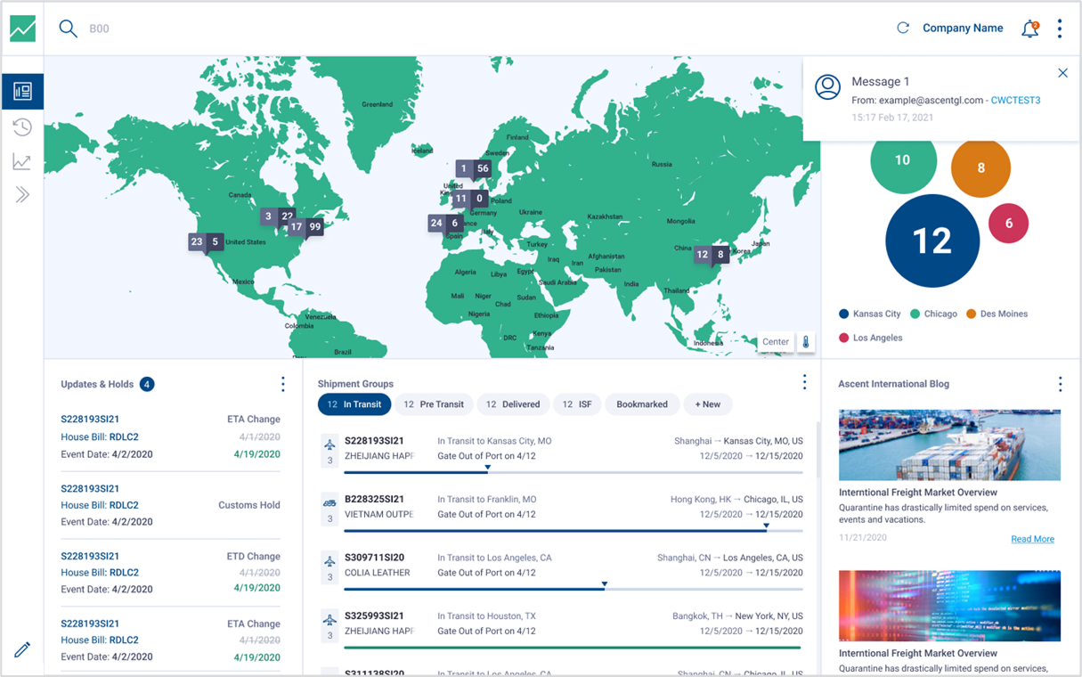Select the Delivered tab

pyautogui.click(x=512, y=404)
